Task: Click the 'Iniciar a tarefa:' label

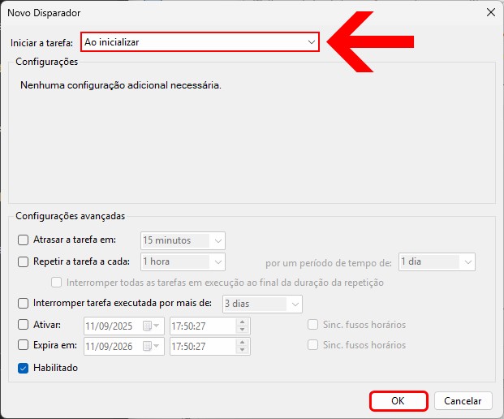Action: 41,42
